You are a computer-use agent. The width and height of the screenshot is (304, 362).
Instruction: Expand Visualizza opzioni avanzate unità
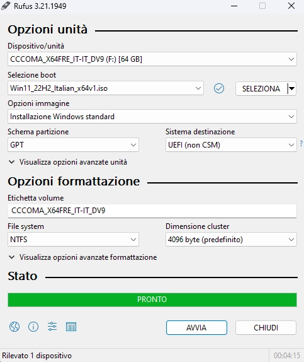[67, 162]
